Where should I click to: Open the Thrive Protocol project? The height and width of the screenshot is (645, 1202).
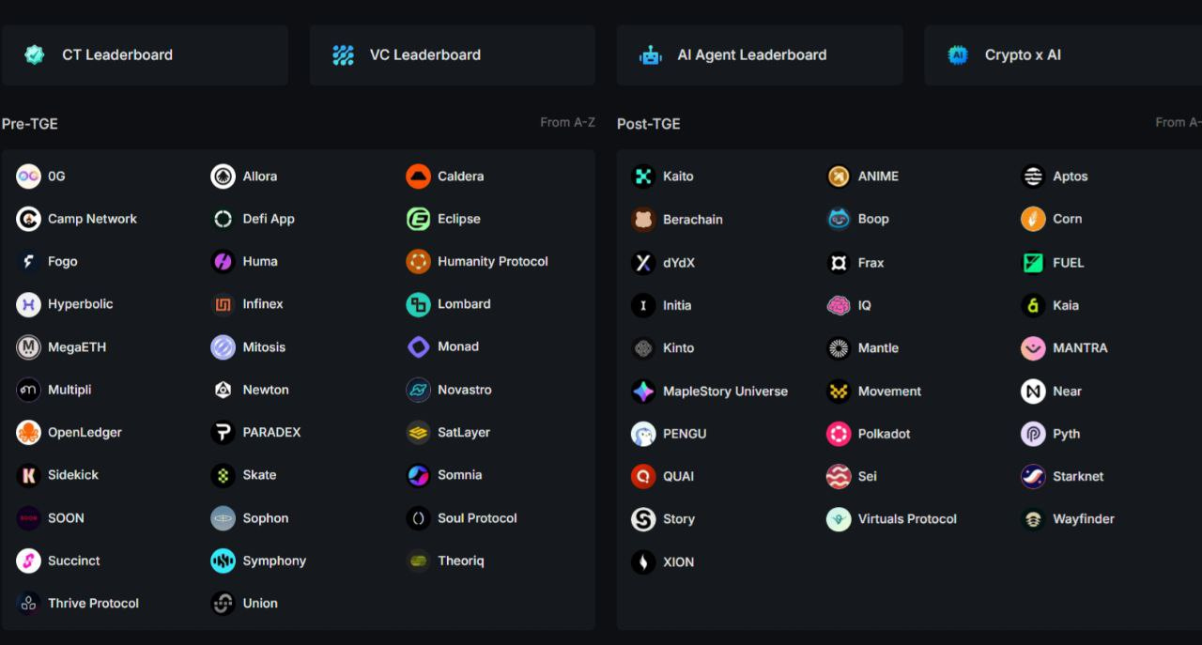pyautogui.click(x=78, y=604)
